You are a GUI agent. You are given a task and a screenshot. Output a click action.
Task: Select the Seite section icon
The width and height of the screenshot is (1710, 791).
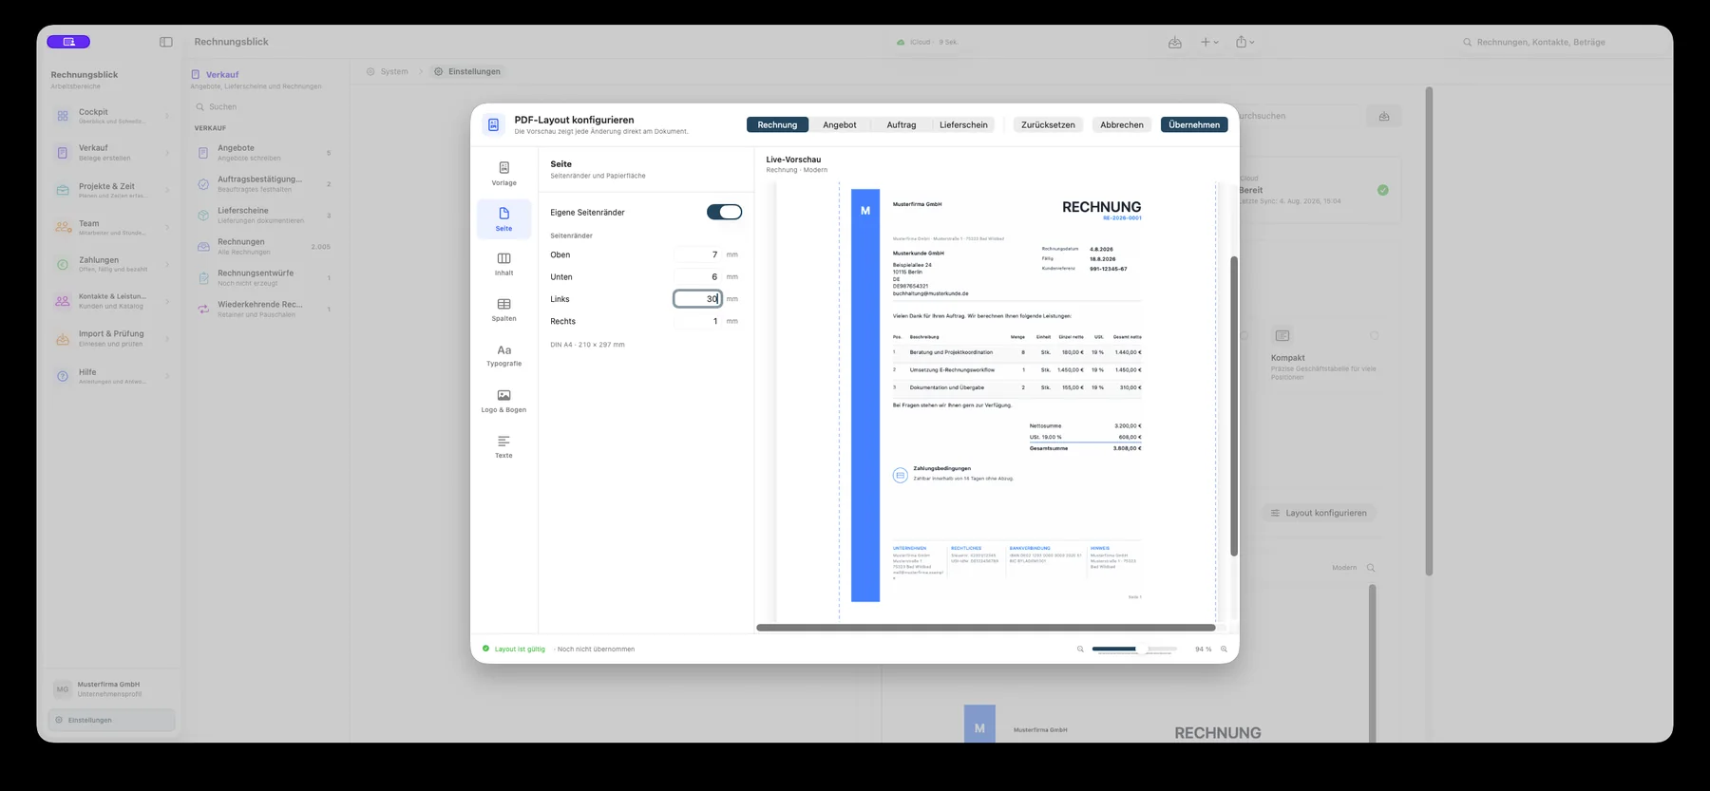coord(504,214)
